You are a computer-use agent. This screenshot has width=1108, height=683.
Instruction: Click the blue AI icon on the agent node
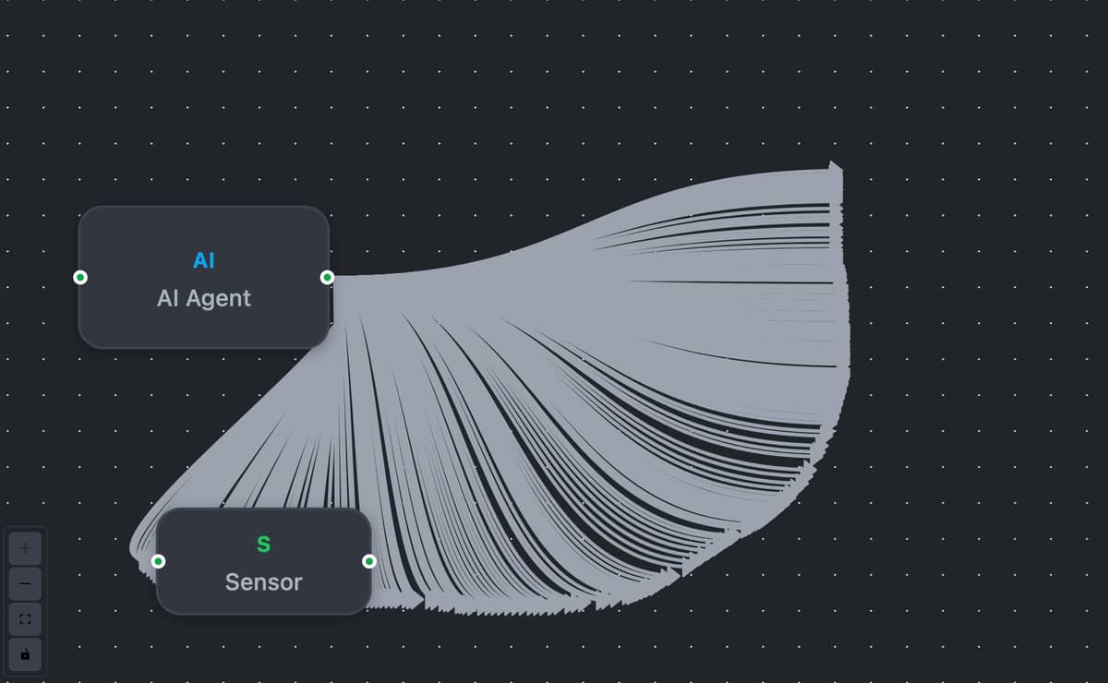tap(203, 260)
